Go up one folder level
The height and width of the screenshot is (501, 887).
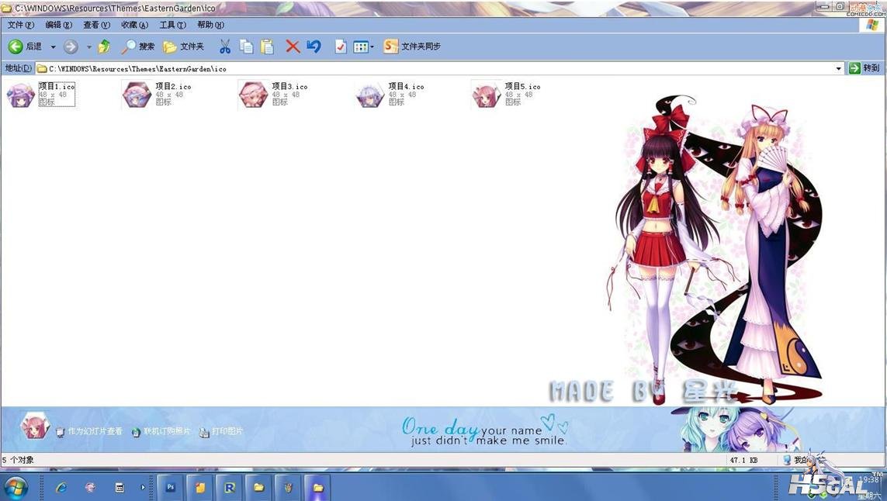pyautogui.click(x=104, y=47)
